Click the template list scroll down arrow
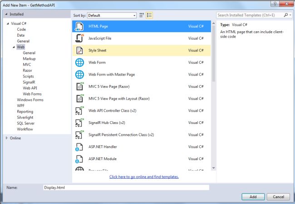 pos(214,168)
